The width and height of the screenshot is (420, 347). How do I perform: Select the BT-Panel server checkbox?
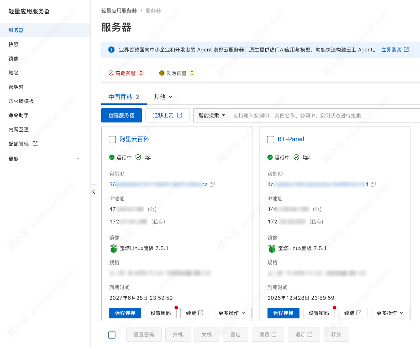tap(270, 139)
